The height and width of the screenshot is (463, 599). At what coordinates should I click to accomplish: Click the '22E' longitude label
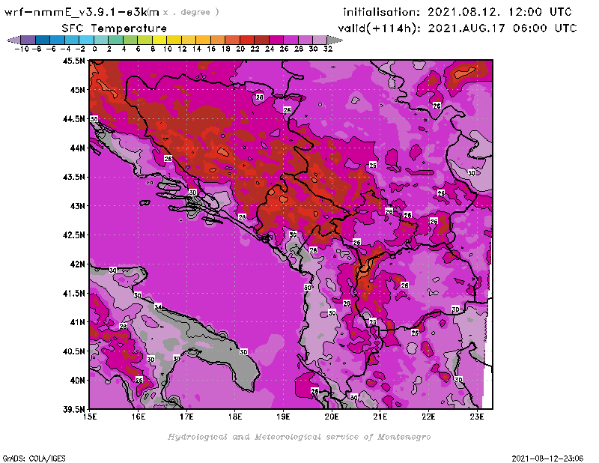pos(428,417)
